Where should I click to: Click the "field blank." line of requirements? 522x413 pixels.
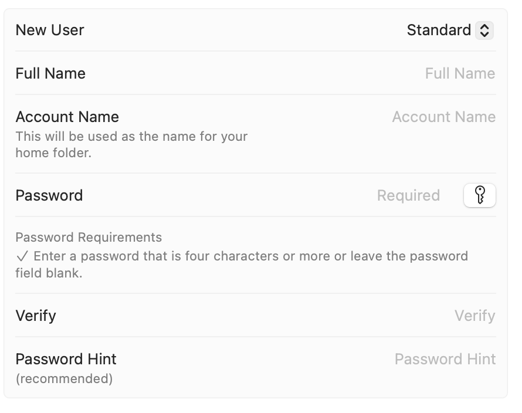pyautogui.click(x=49, y=273)
